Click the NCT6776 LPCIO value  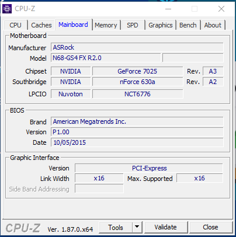click(x=137, y=94)
